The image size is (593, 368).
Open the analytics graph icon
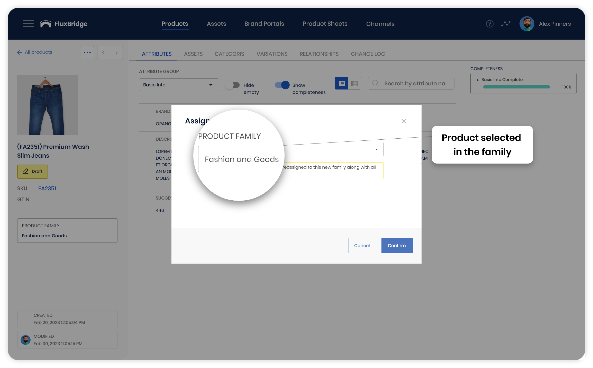click(506, 24)
